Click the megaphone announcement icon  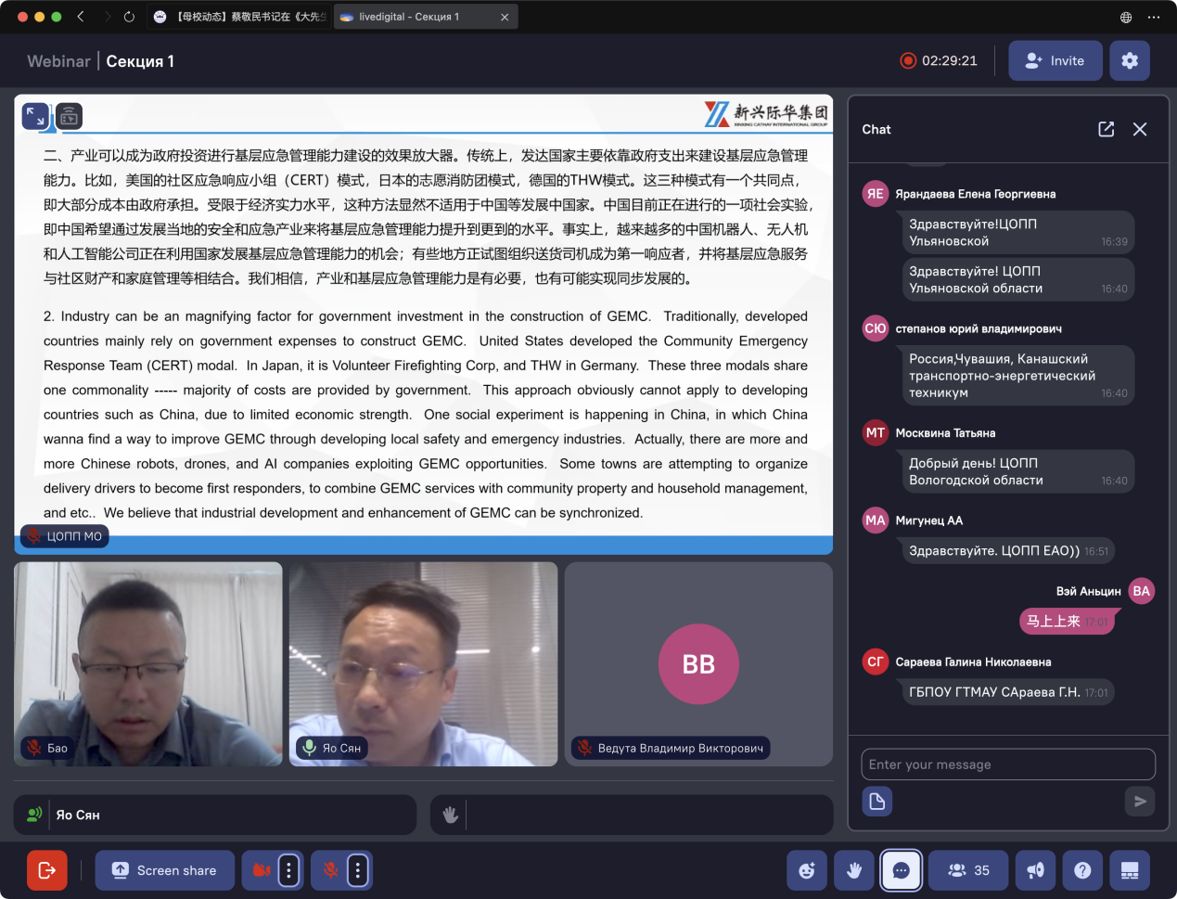click(x=1035, y=870)
